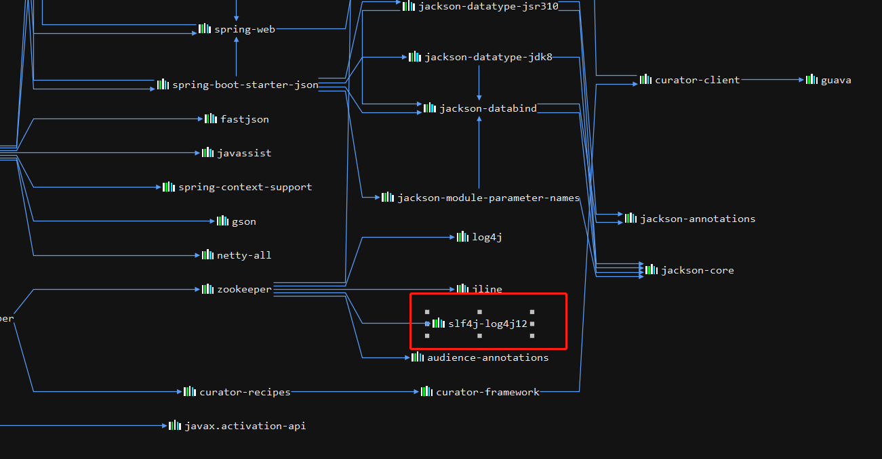Click the spring-web node icon
Image resolution: width=882 pixels, height=459 pixels.
point(203,28)
